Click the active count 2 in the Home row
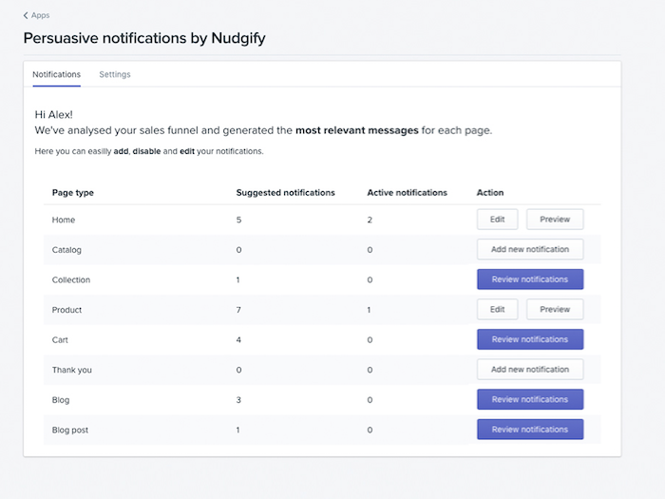Viewport: 665px width, 499px height. click(370, 220)
